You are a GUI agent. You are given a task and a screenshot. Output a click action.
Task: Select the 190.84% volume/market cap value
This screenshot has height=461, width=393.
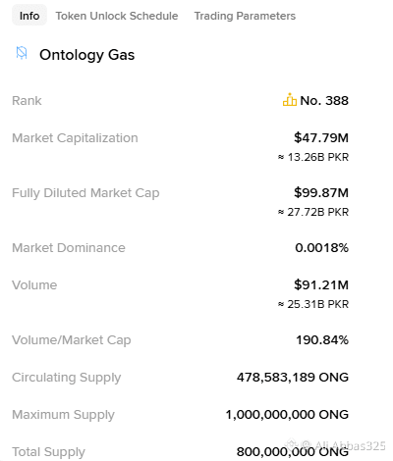tap(322, 340)
